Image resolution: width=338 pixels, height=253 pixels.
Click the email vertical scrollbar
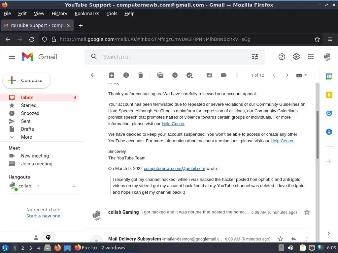(317, 135)
